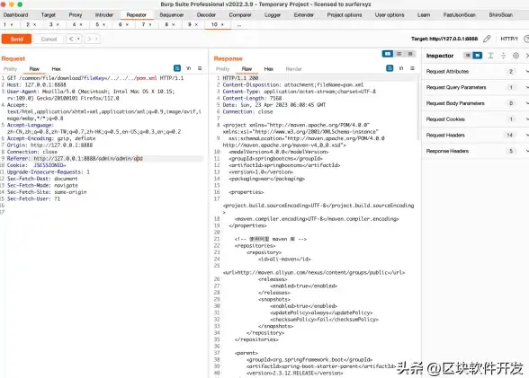Viewport: 529px width, 378px height.
Task: Go to next request in history
Action: click(x=89, y=39)
